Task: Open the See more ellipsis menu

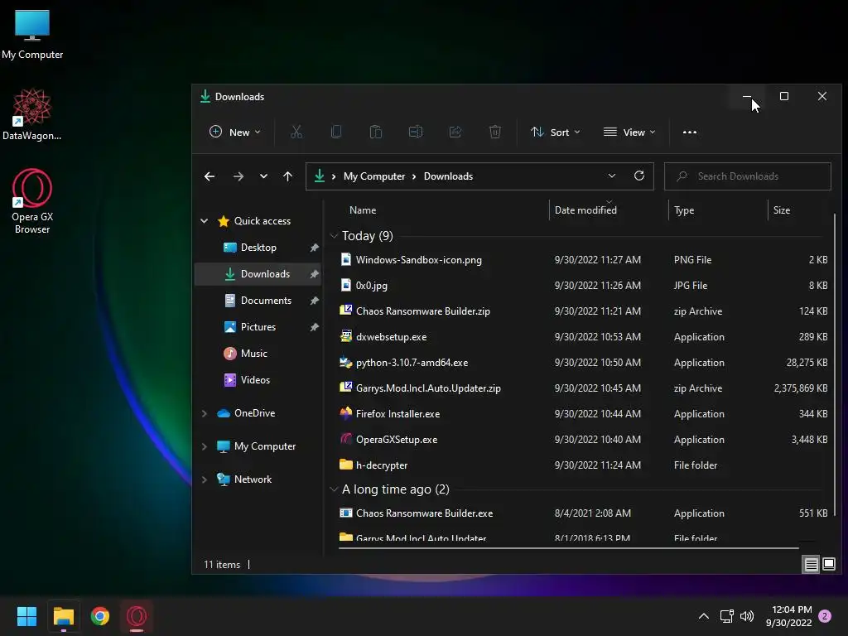Action: click(690, 132)
